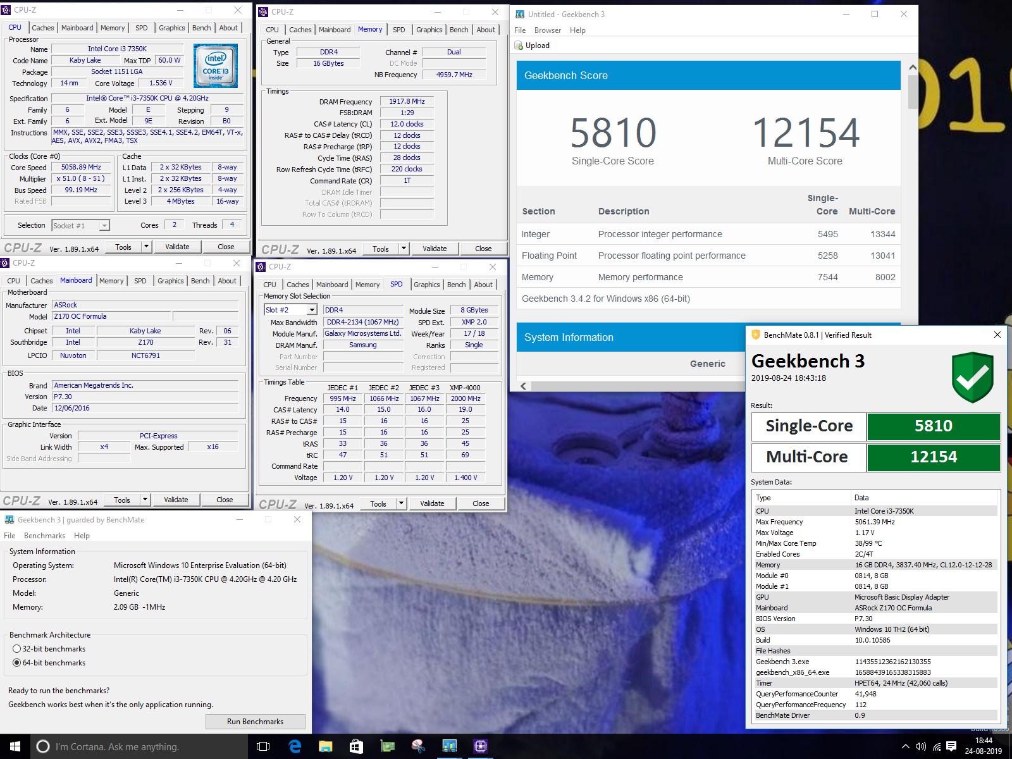This screenshot has width=1012, height=759.
Task: Click the Intel Core i3 logo image
Action: coord(216,66)
